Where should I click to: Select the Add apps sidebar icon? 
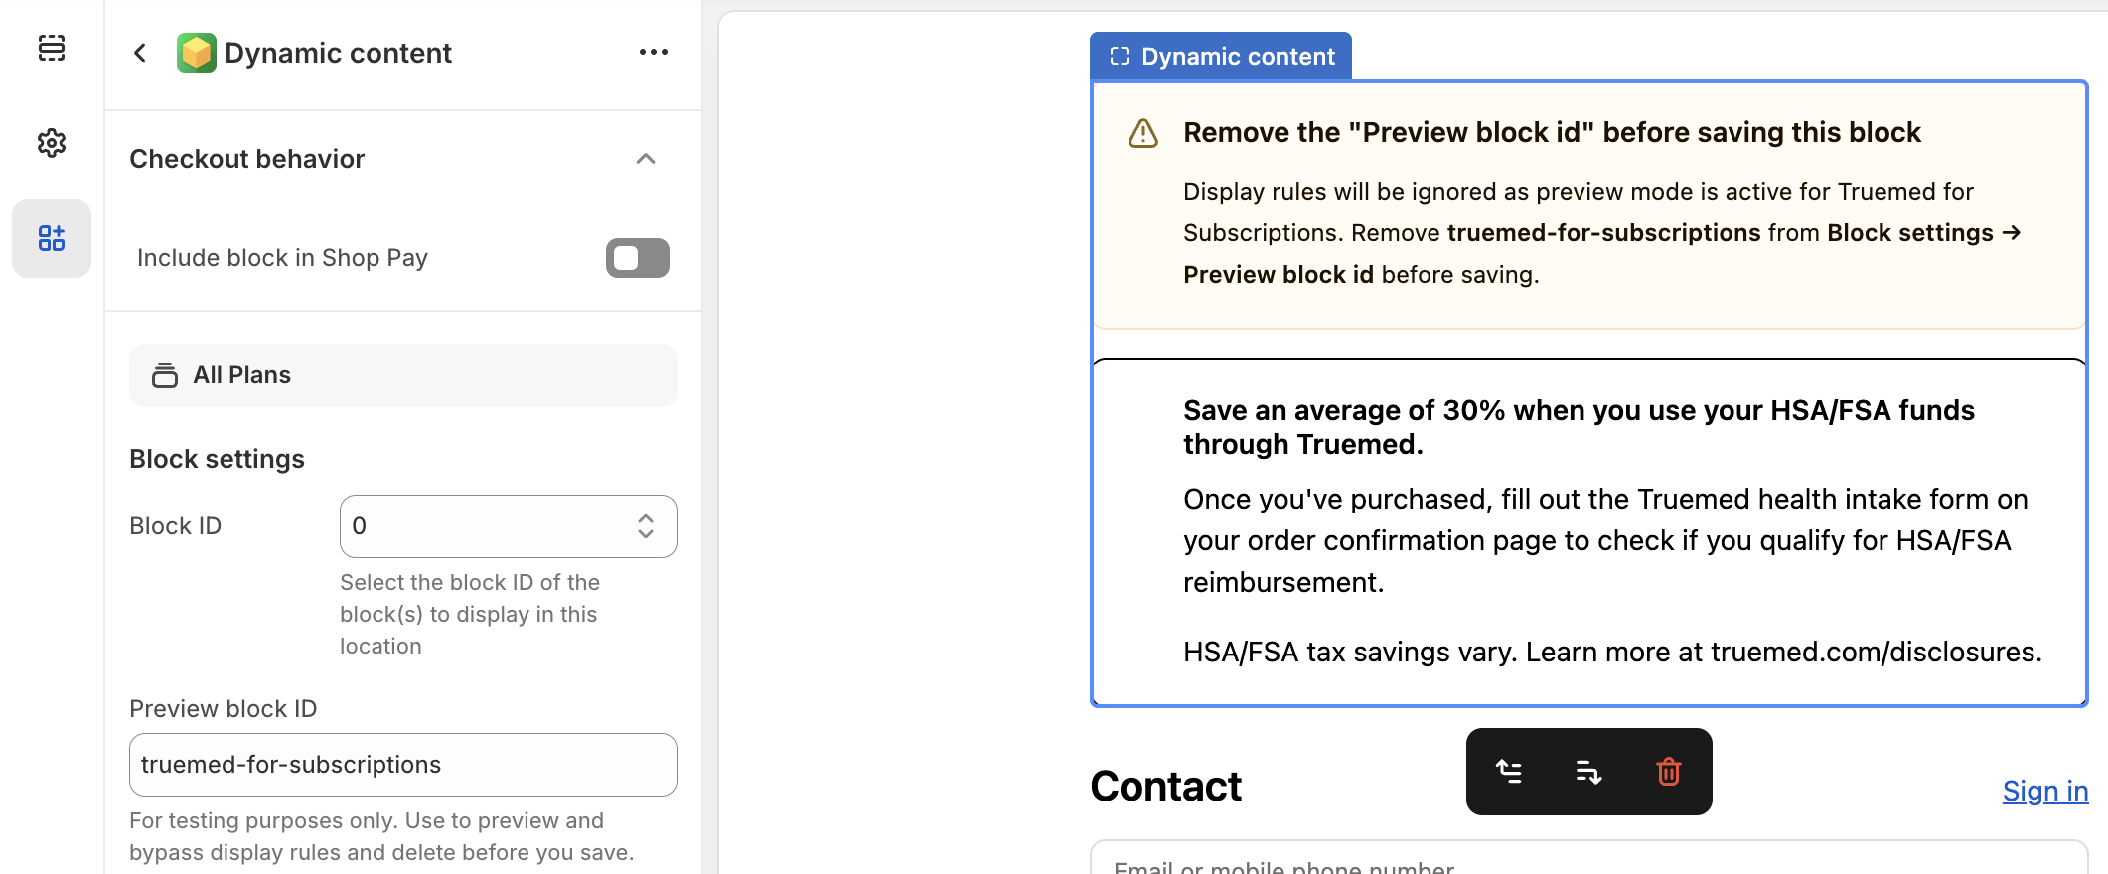click(51, 238)
